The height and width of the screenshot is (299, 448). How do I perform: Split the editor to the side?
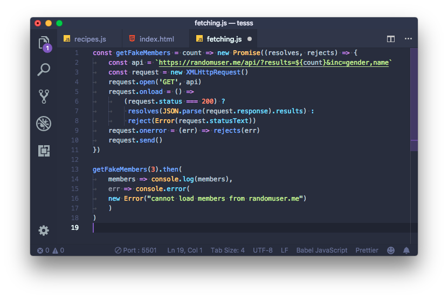(390, 39)
